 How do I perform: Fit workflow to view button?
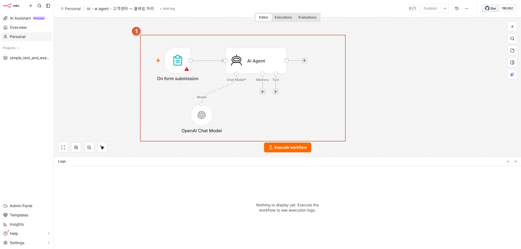[x=63, y=147]
